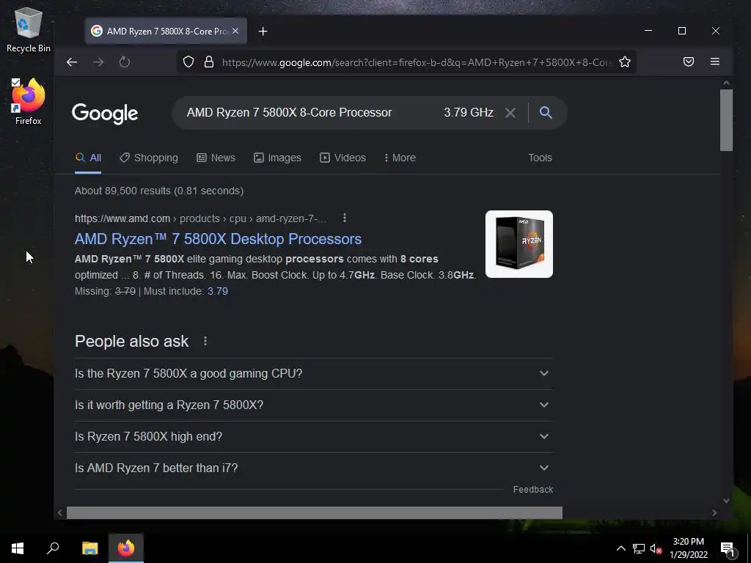Open the tracking protection shield icon
This screenshot has width=751, height=563.
click(x=188, y=62)
